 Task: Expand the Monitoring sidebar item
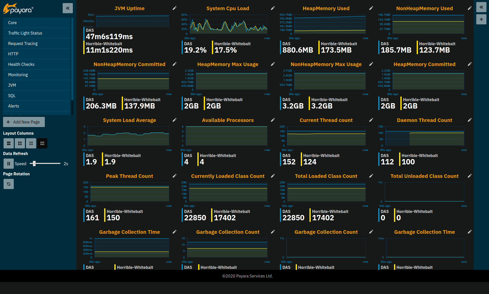(x=18, y=75)
